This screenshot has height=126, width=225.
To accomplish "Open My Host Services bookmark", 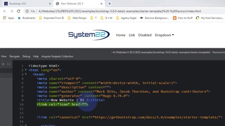I will tap(210, 18).
